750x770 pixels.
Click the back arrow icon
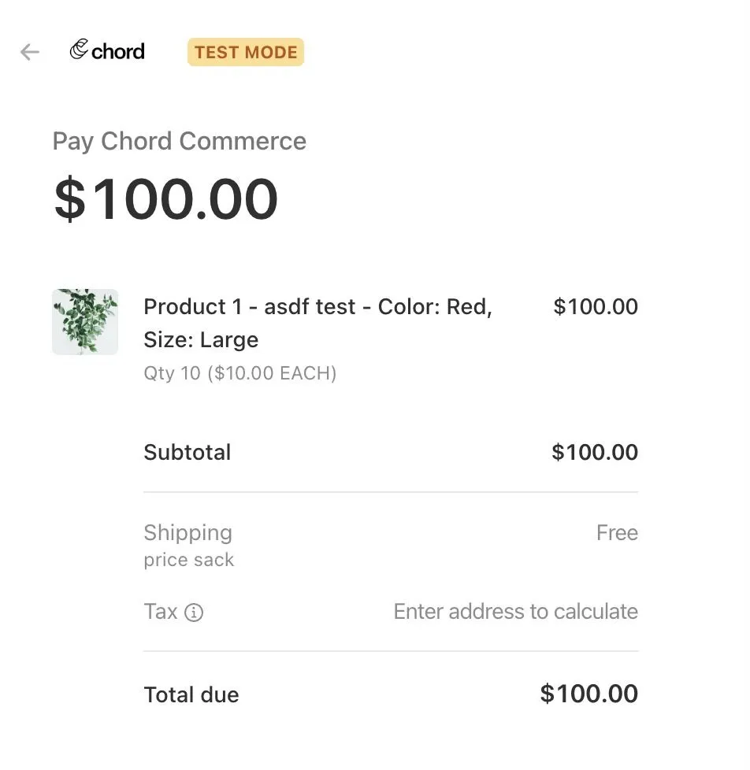pyautogui.click(x=29, y=51)
